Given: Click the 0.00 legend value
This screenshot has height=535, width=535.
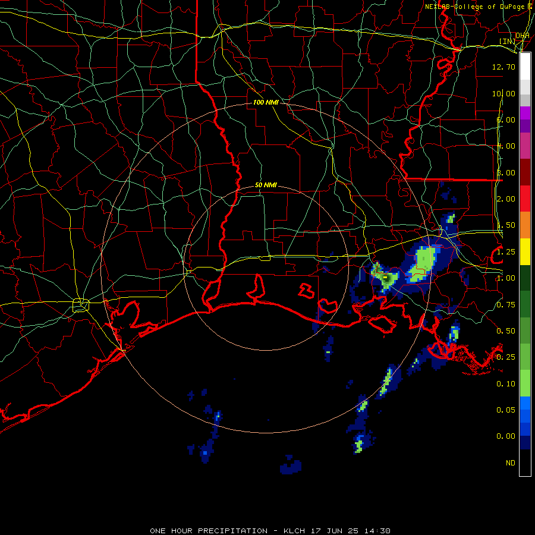Looking at the screenshot, I should (506, 436).
